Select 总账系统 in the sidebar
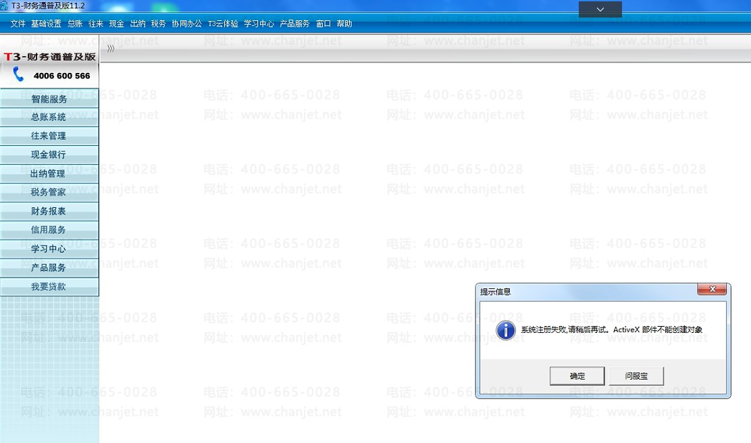This screenshot has width=751, height=443. click(49, 118)
